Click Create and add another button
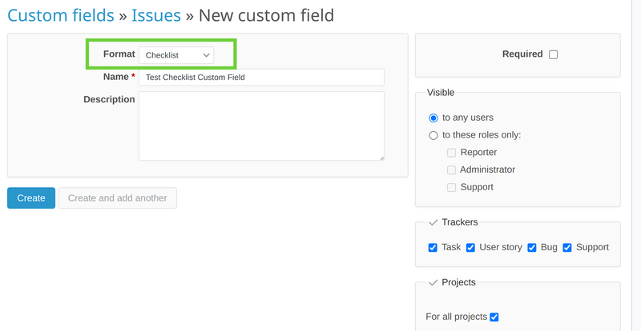 [x=118, y=198]
